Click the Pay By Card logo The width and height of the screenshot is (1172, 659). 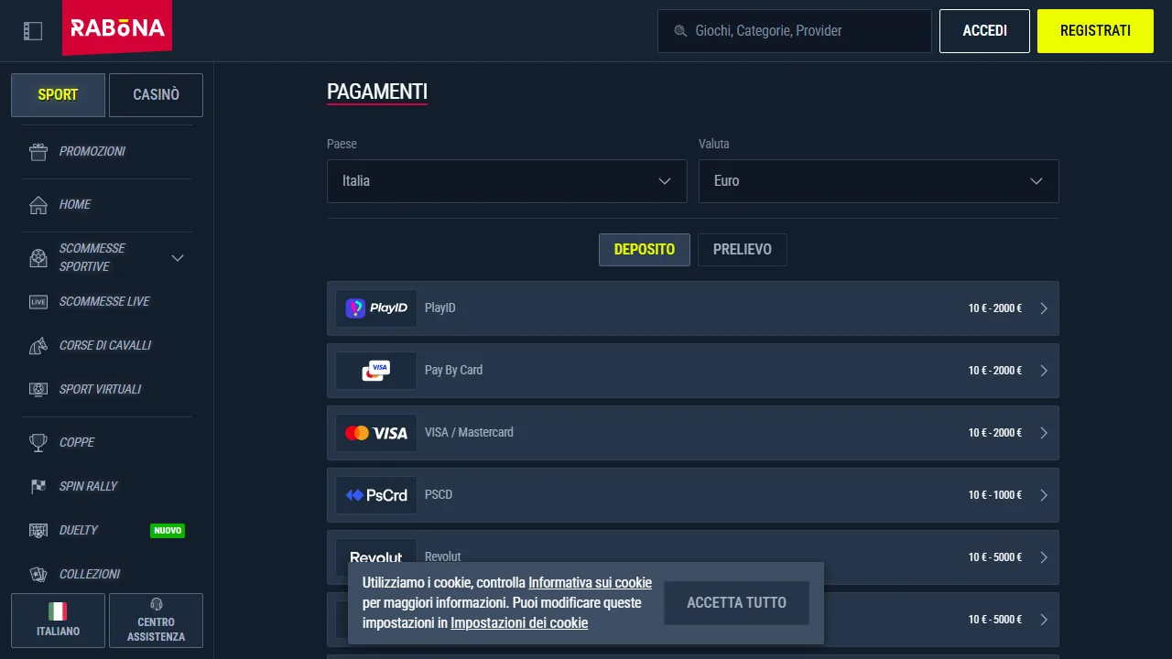tap(376, 371)
